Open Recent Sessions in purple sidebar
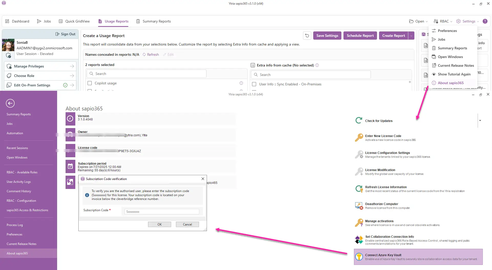This screenshot has height=270, width=492. tap(17, 148)
